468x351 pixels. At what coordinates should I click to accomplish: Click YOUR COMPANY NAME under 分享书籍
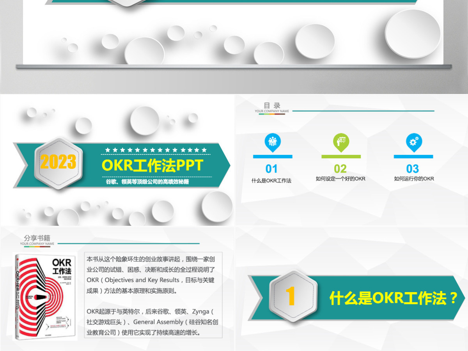point(37,244)
